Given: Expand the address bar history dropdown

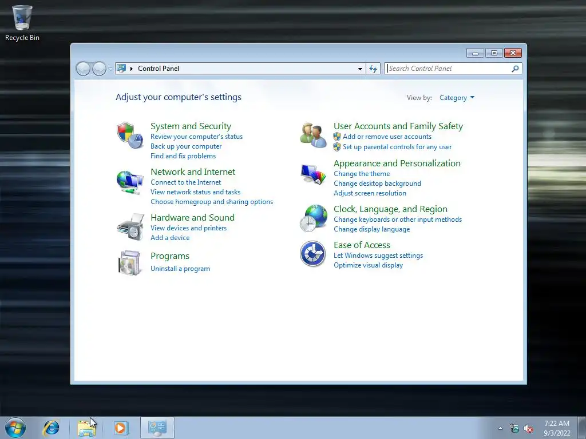Looking at the screenshot, I should pos(360,69).
